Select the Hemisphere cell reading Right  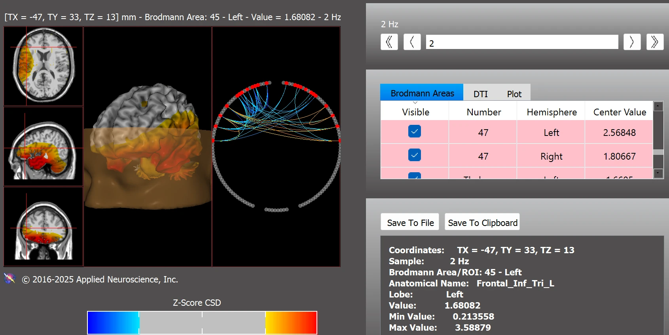click(551, 156)
